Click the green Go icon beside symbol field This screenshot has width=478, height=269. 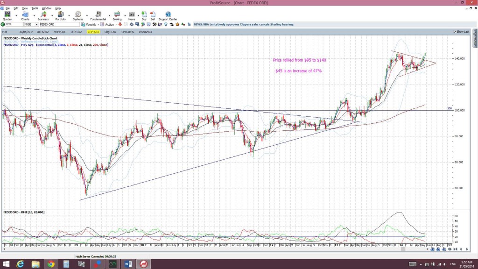3,24
